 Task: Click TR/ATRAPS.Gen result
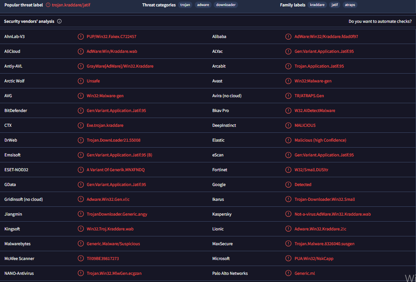pyautogui.click(x=309, y=96)
